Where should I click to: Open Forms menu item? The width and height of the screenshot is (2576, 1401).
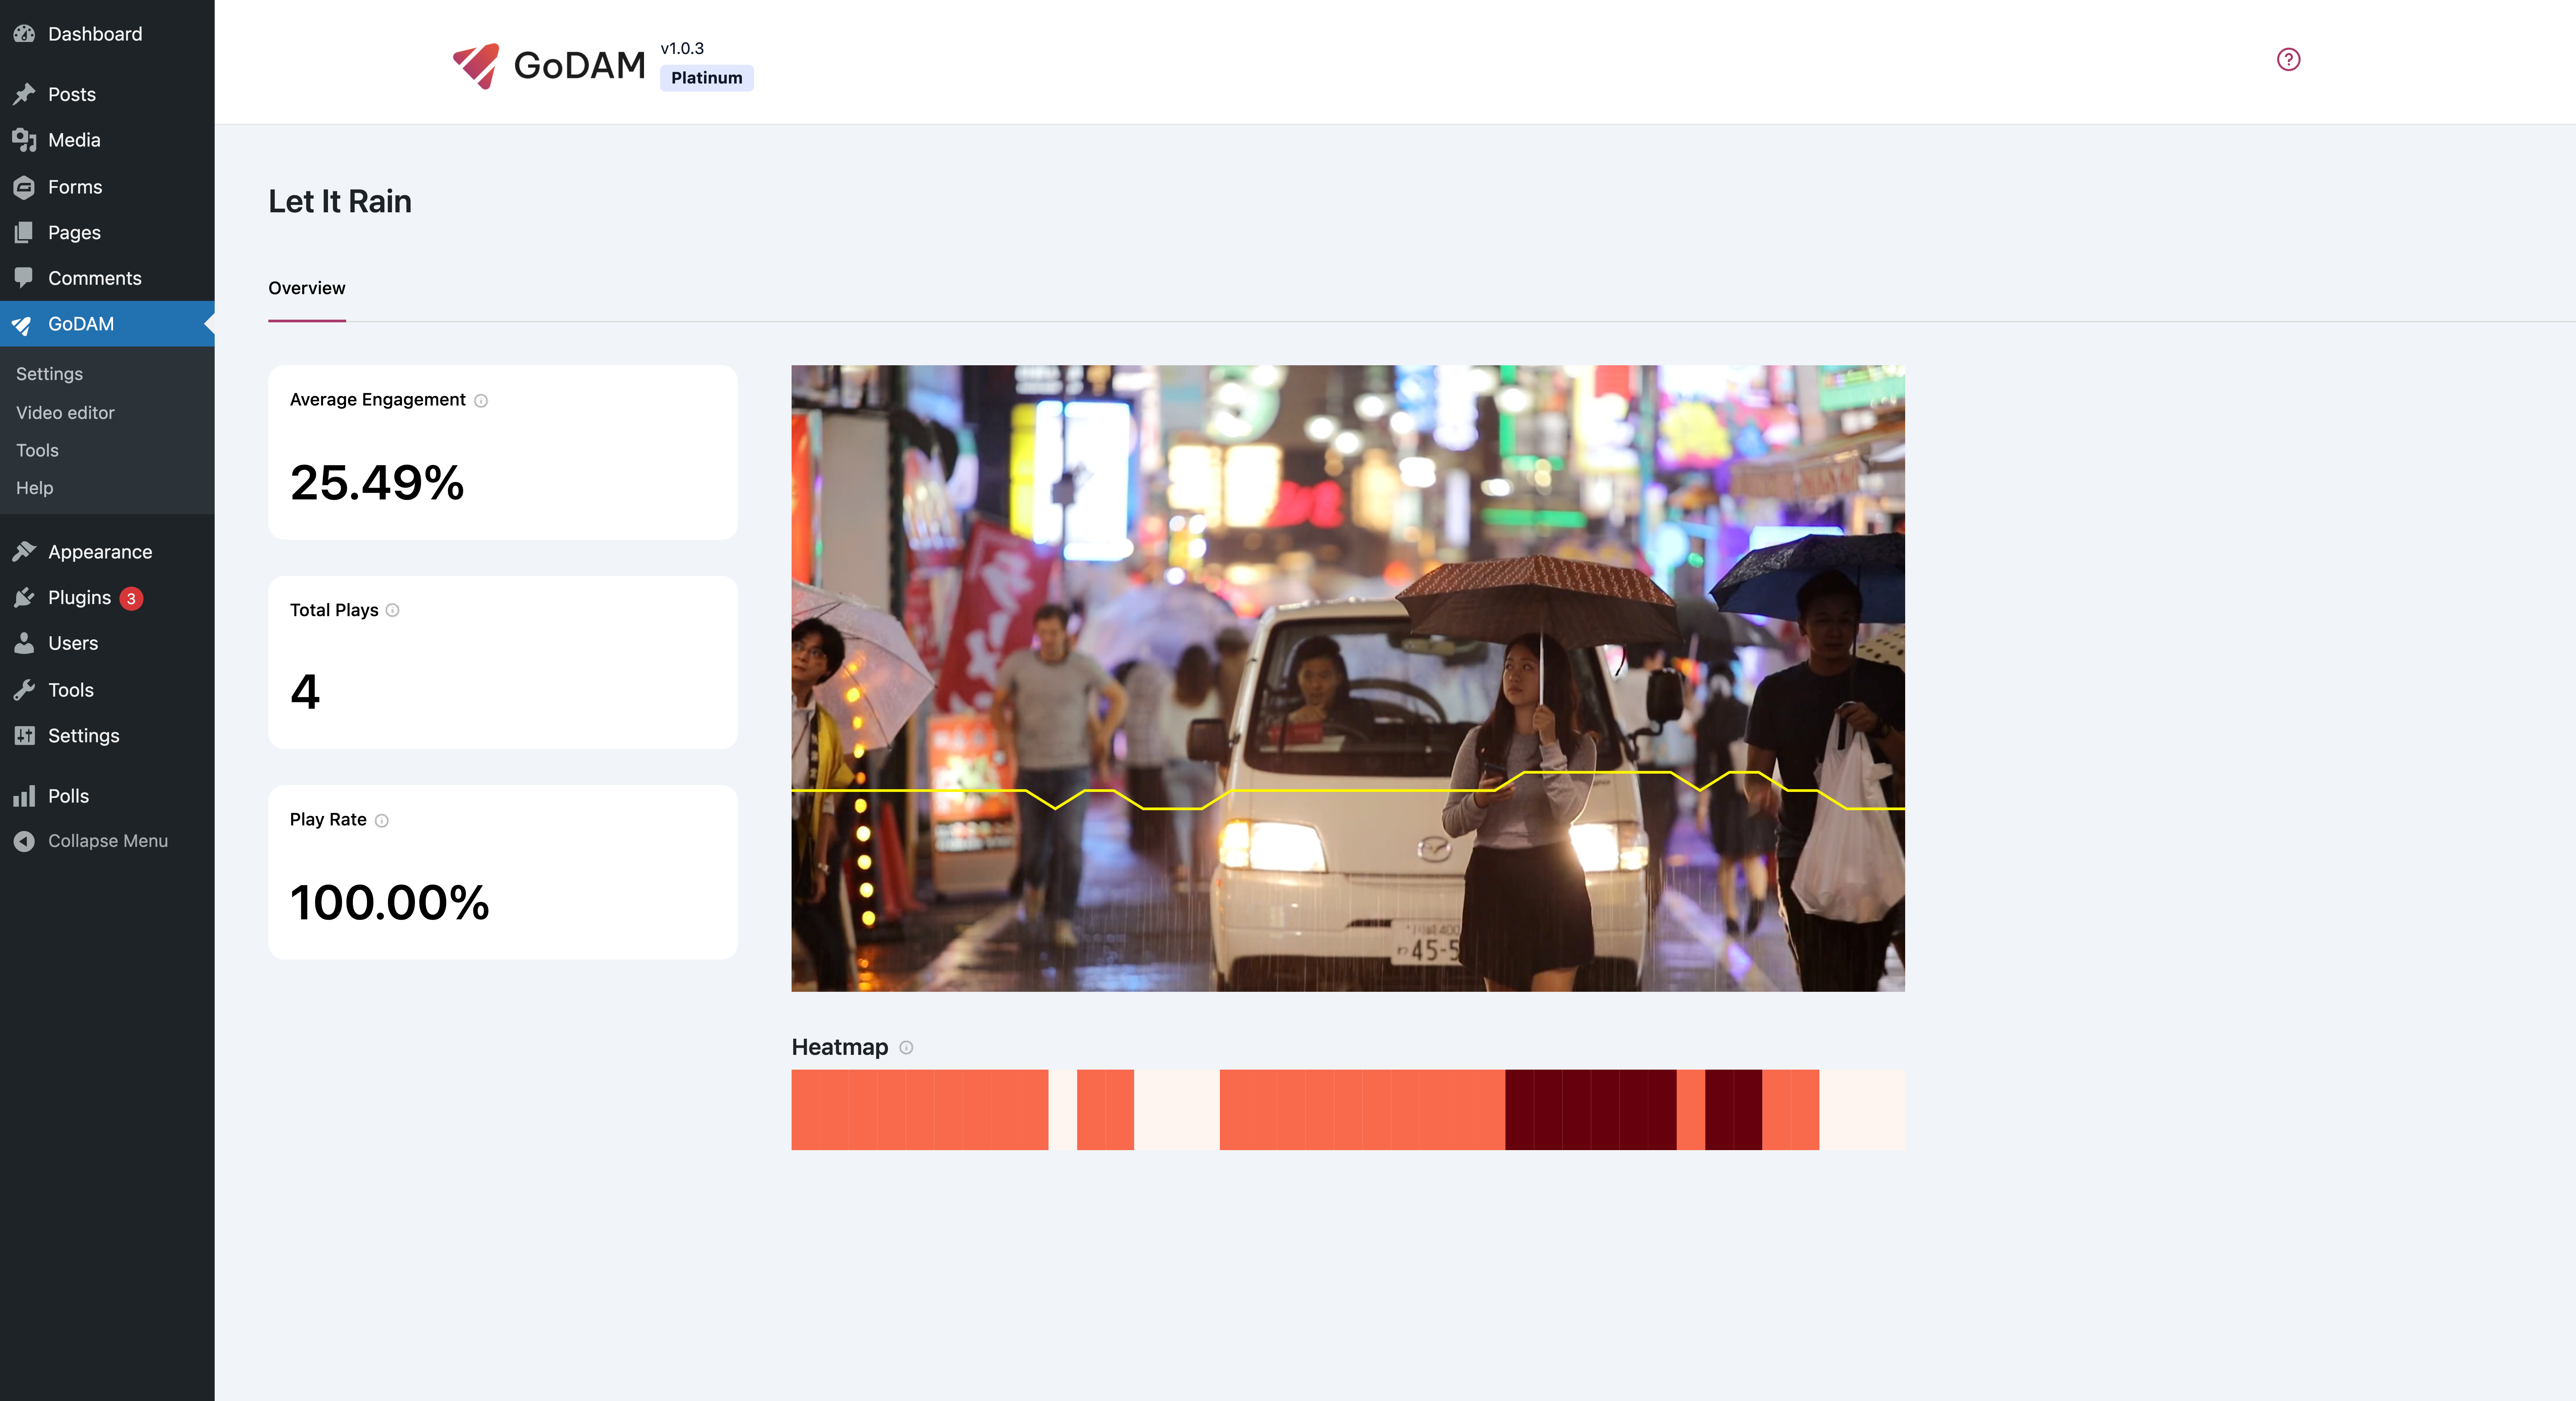pyautogui.click(x=107, y=187)
